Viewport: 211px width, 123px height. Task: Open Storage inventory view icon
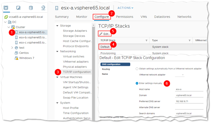click(31, 8)
